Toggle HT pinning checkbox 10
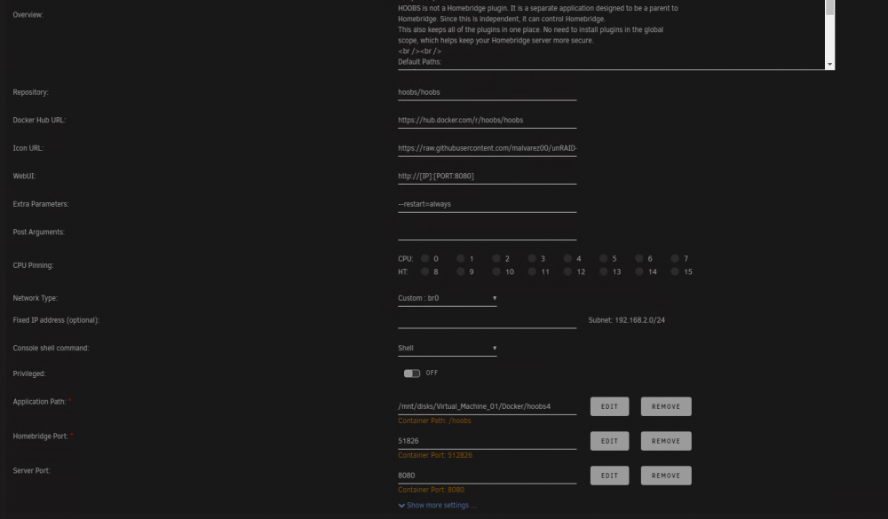The width and height of the screenshot is (888, 519). [x=496, y=271]
